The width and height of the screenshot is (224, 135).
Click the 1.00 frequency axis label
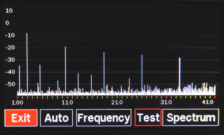17,102
